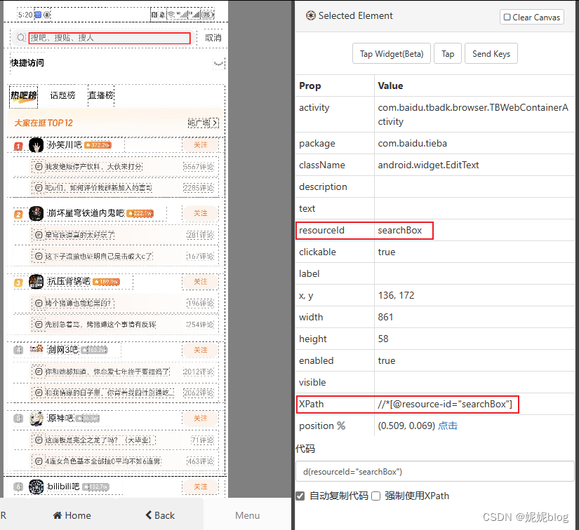Image resolution: width=579 pixels, height=530 pixels.
Task: Click the Back button in bottom bar
Action: (x=160, y=515)
